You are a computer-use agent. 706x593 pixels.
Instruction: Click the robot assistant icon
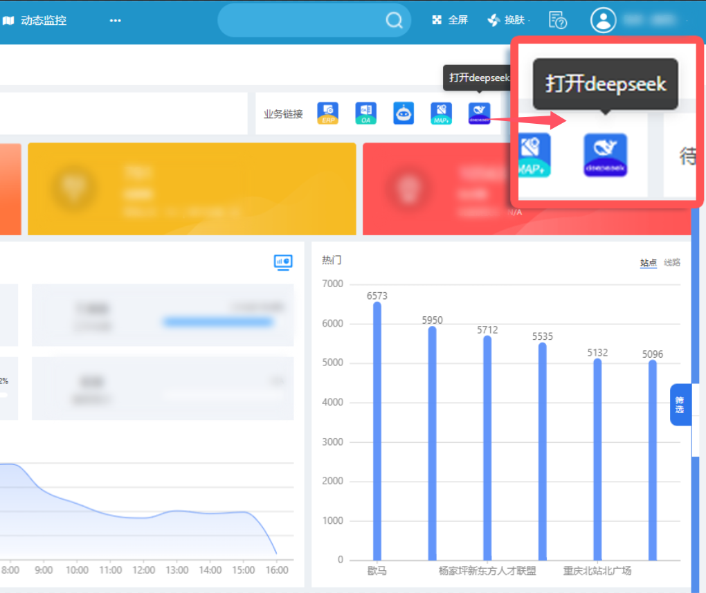click(x=404, y=113)
